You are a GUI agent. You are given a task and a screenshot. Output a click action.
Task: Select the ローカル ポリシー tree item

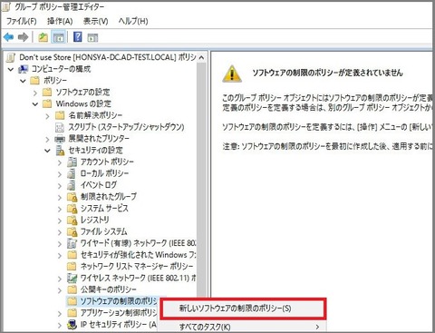[104, 173]
